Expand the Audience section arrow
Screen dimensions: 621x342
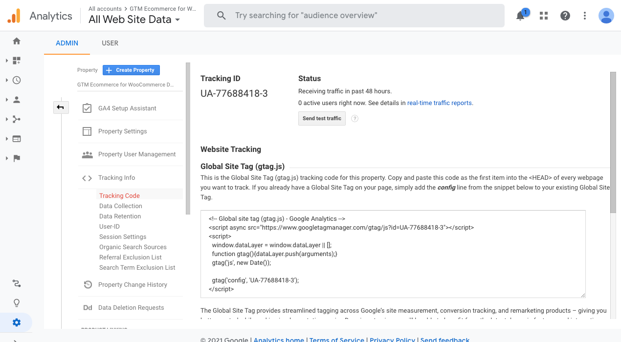(x=7, y=100)
